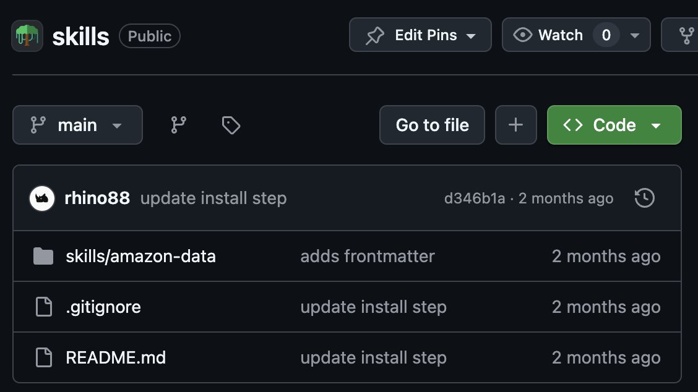Click the Go to file button
698x392 pixels.
point(432,125)
